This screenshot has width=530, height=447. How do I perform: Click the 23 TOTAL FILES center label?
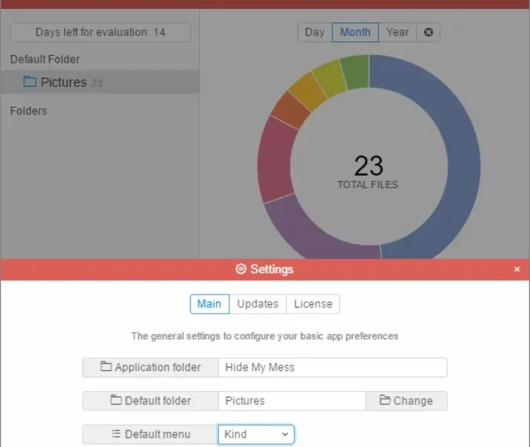pyautogui.click(x=368, y=171)
